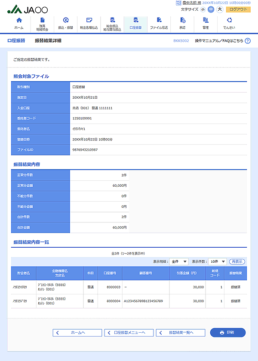Open the 表示件数 10件 dropdown
The width and height of the screenshot is (258, 361).
point(218,261)
